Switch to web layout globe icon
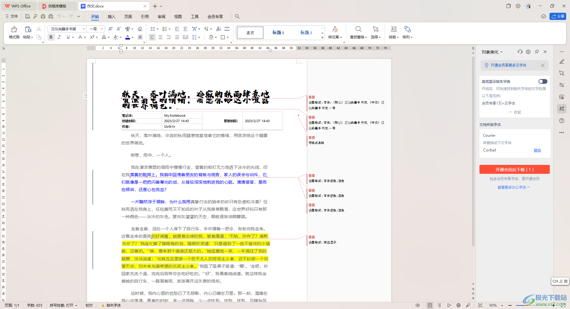The width and height of the screenshot is (570, 309). [x=458, y=305]
